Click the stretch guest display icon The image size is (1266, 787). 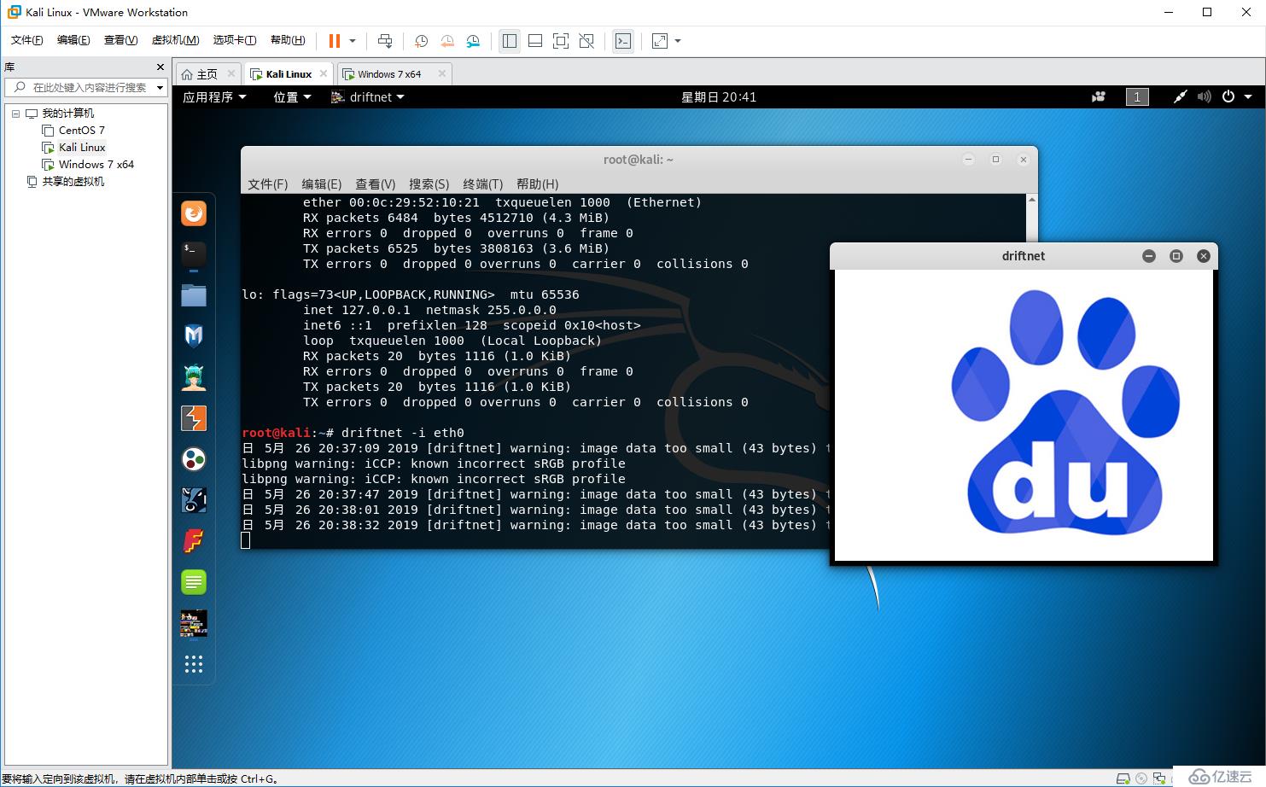660,41
